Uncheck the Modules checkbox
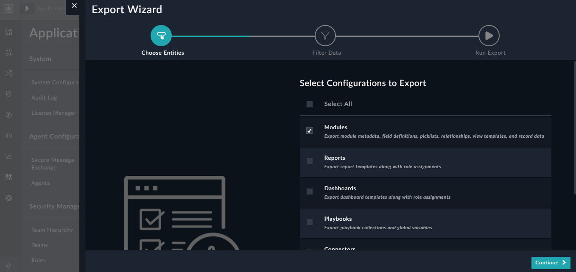This screenshot has height=272, width=576. tap(309, 130)
